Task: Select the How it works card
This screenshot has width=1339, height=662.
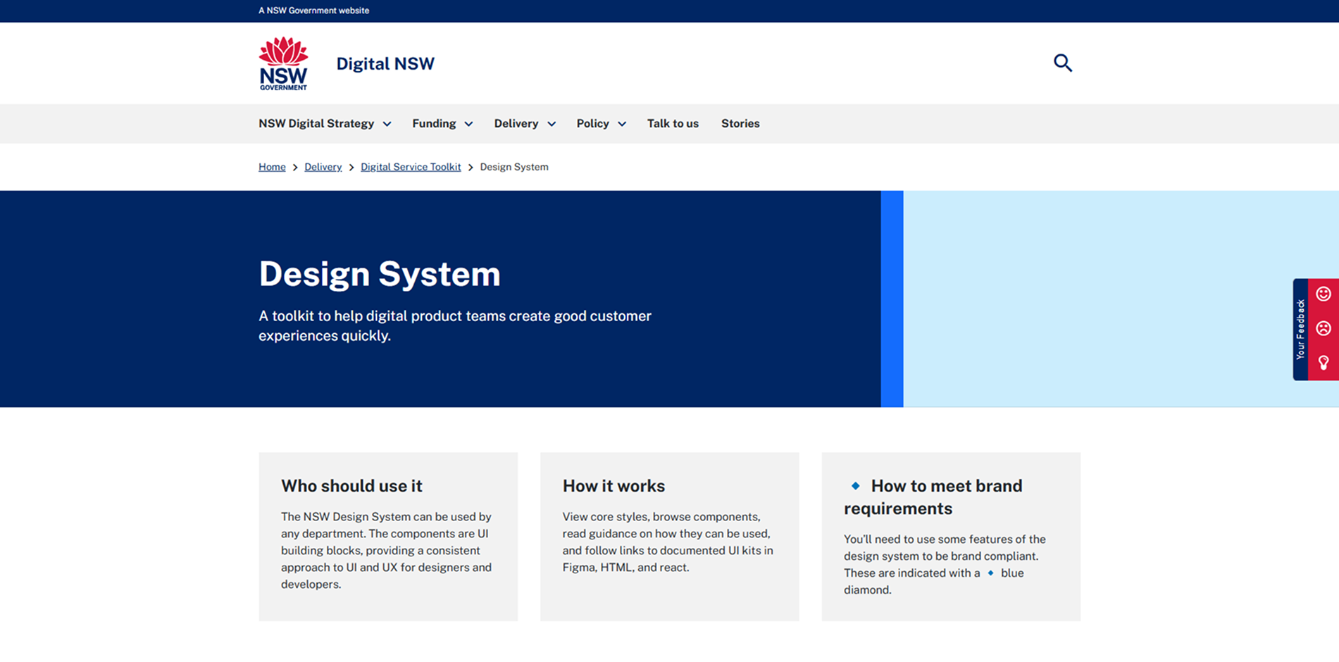Action: (669, 537)
